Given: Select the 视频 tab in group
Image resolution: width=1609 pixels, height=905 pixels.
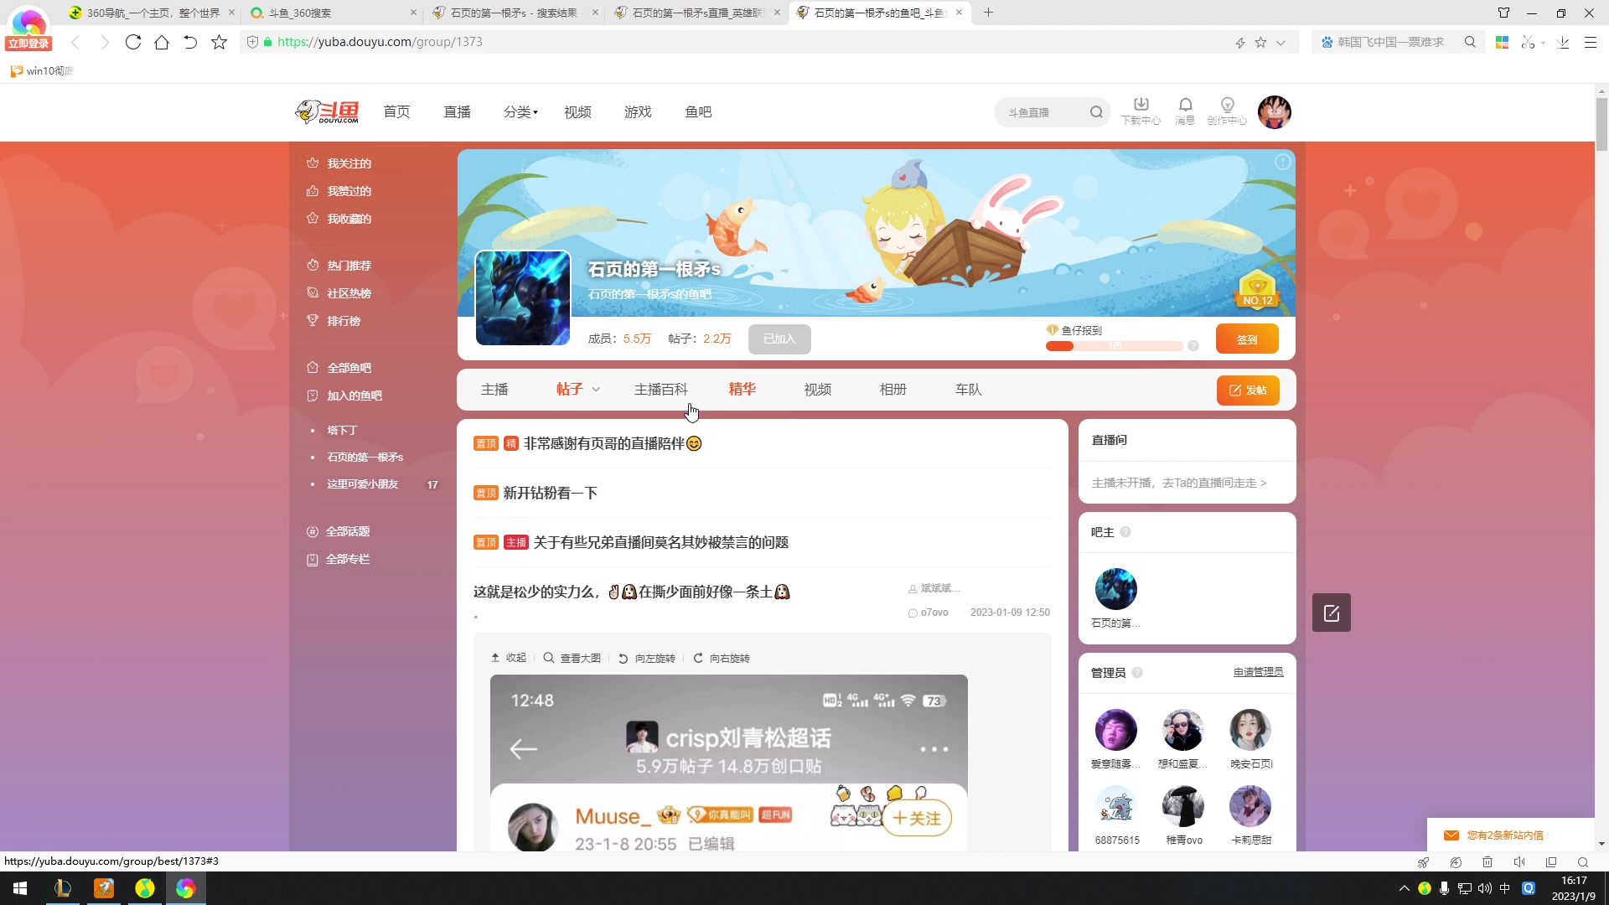Looking at the screenshot, I should point(818,390).
